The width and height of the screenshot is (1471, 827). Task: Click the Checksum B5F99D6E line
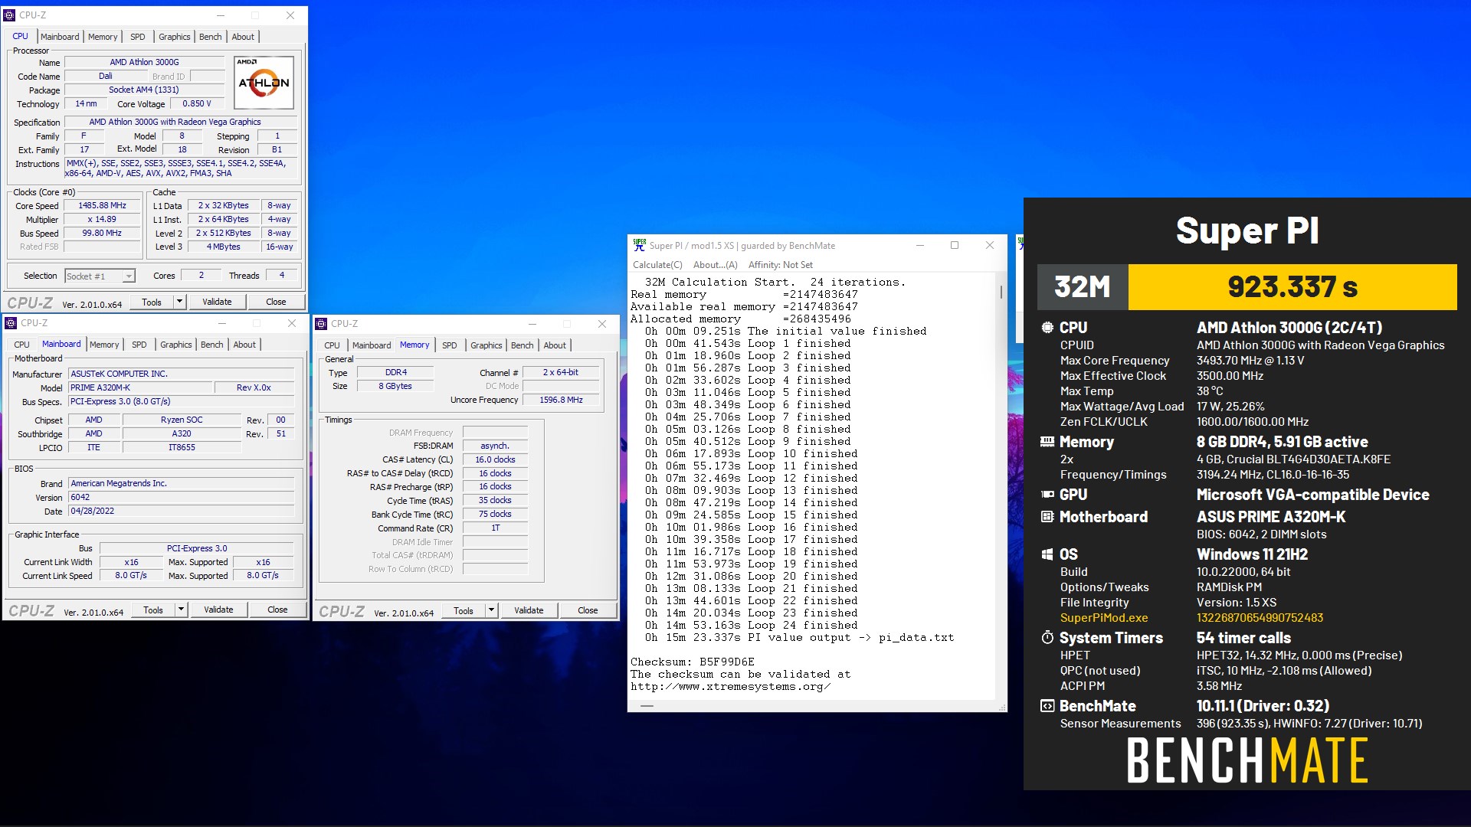[x=693, y=662]
